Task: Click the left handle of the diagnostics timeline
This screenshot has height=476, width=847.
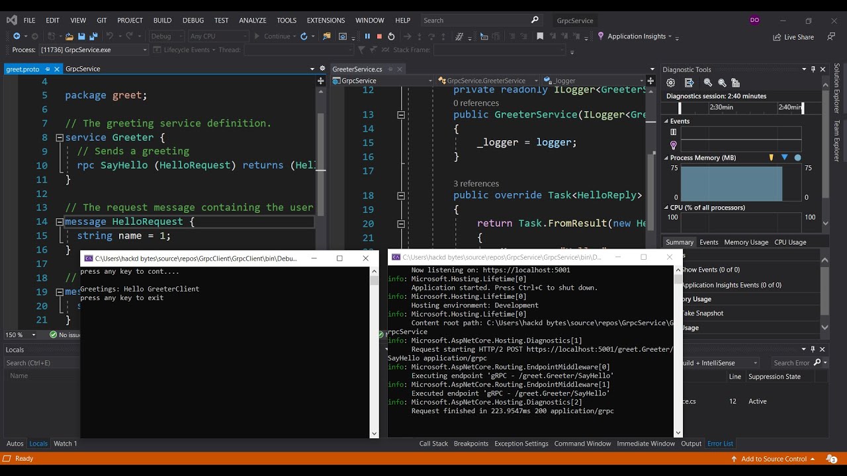Action: tap(680, 108)
